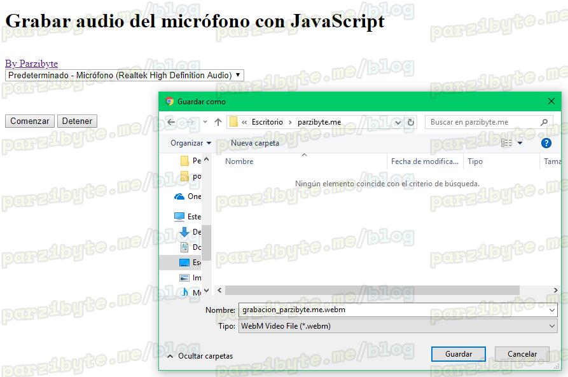Go back in the Guardar como dialog
The width and height of the screenshot is (568, 377).
[171, 122]
